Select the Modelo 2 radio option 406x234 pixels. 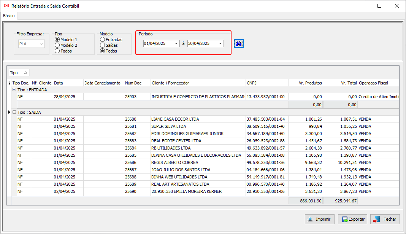pyautogui.click(x=57, y=45)
